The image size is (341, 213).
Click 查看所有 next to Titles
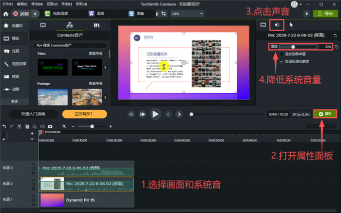[x=95, y=54]
